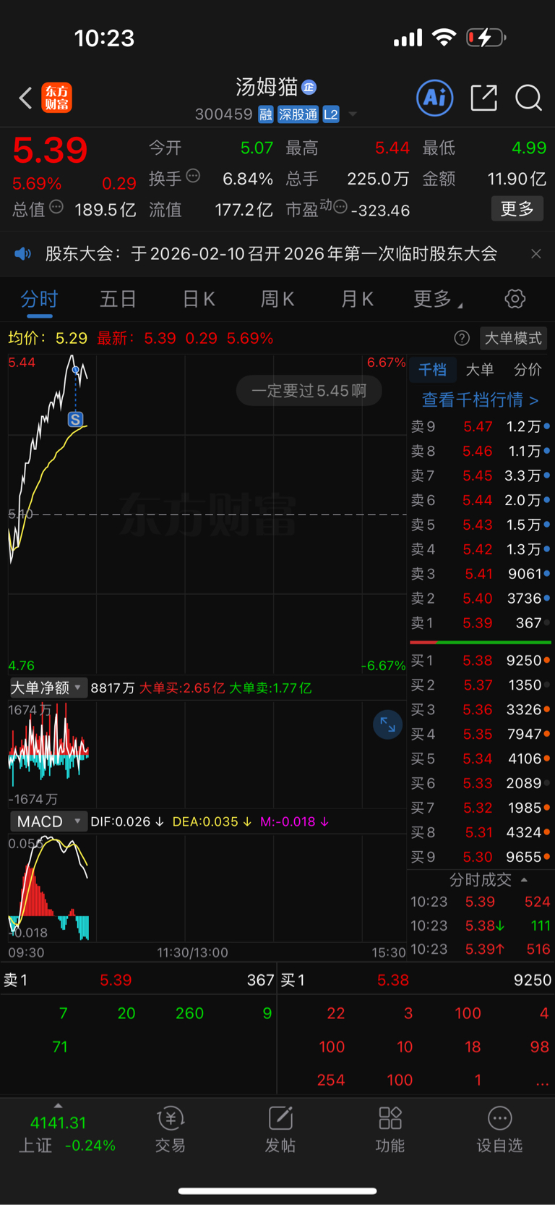Screen dimensions: 555x1205
Task: Select the 千档 order book tab
Action: tap(432, 370)
